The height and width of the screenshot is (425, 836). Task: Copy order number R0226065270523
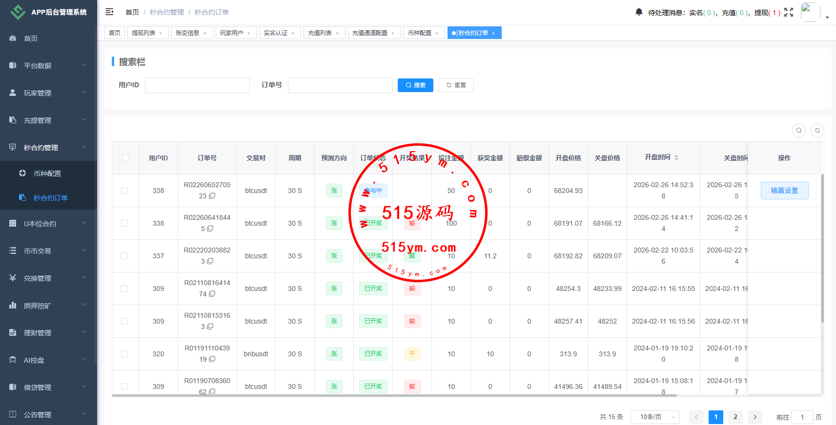point(212,196)
